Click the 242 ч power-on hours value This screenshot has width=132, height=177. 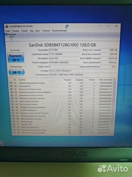click(x=109, y=67)
